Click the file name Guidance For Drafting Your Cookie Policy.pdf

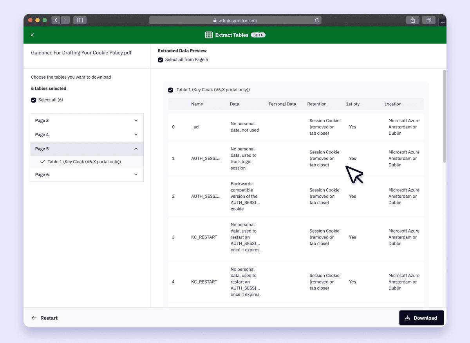pyautogui.click(x=81, y=53)
